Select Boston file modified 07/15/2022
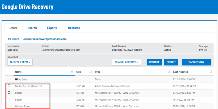This screenshot has height=109, width=218. 19,93
